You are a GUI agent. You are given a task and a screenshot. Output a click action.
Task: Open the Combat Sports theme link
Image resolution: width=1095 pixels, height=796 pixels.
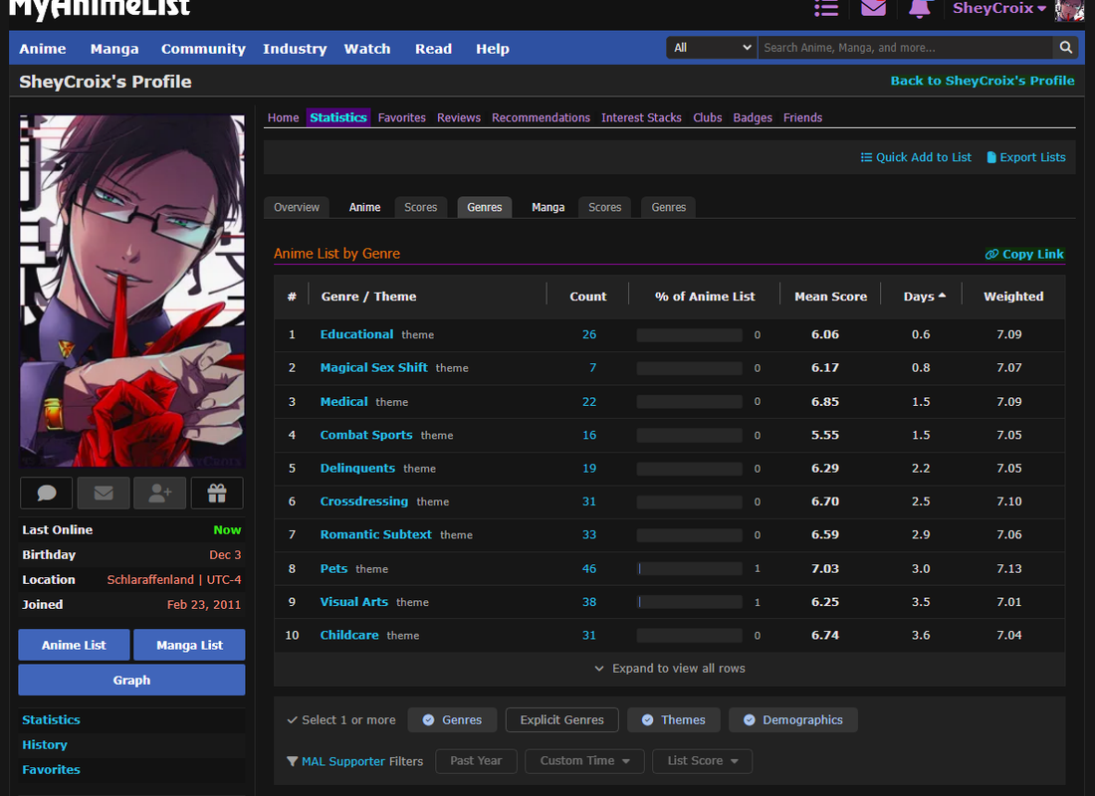pyautogui.click(x=366, y=434)
